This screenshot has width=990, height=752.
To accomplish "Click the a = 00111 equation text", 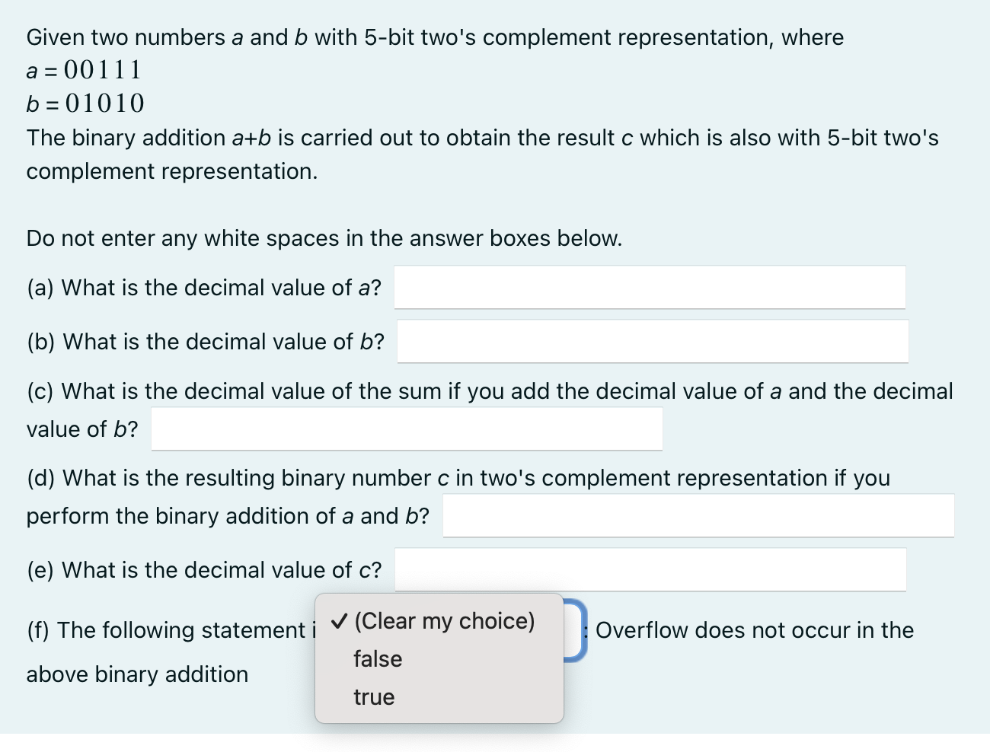I will click(x=84, y=70).
